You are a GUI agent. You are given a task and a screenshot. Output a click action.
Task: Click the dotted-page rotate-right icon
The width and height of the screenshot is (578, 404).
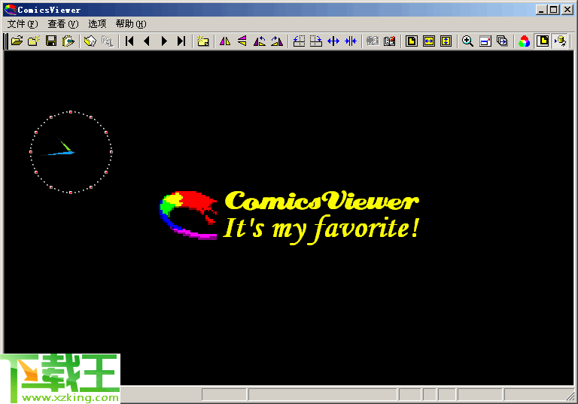pos(316,41)
